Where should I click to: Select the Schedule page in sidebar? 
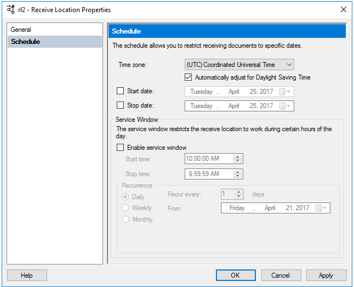pos(55,42)
